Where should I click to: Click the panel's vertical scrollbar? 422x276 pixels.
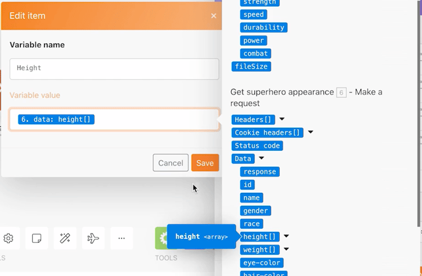click(x=419, y=113)
